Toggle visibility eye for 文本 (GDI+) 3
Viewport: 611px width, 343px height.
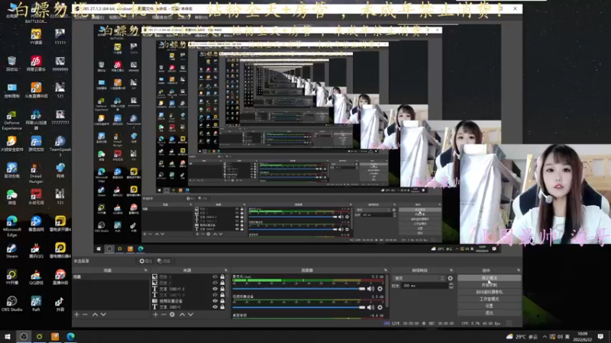[x=215, y=295]
